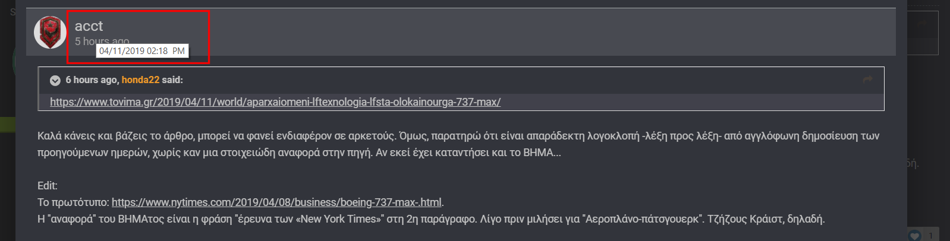This screenshot has height=241, width=950.
Task: Open honda22's profile from the quote header
Action: (140, 80)
